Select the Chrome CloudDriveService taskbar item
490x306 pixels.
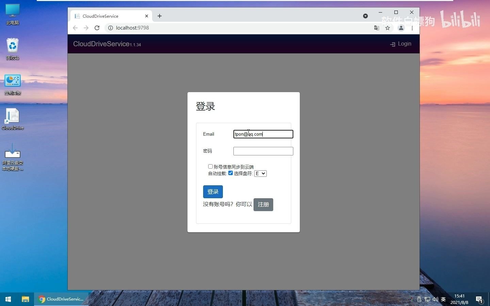(x=61, y=299)
